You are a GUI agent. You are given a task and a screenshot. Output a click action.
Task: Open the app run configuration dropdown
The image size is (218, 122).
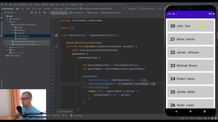point(133,8)
